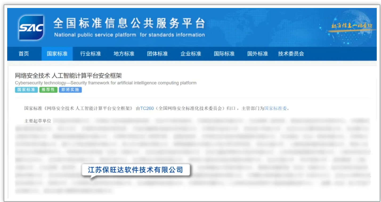381x202 pixels.
Task: Open the 技术委员会 menu item
Action: coord(291,54)
